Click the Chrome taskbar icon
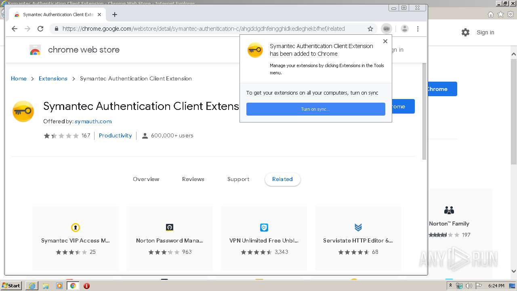The width and height of the screenshot is (517, 291). (73, 286)
